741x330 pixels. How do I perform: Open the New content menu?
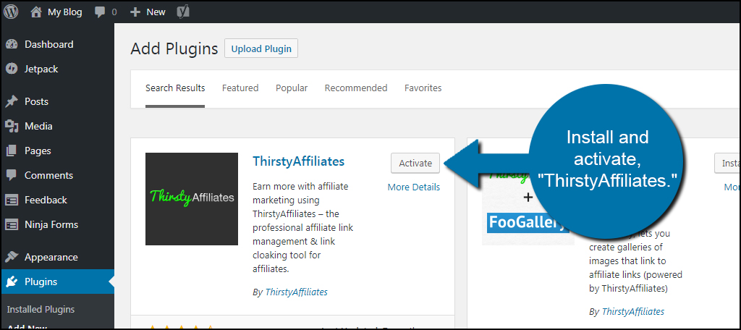(156, 12)
